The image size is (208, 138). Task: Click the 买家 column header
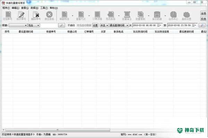pos(103,32)
